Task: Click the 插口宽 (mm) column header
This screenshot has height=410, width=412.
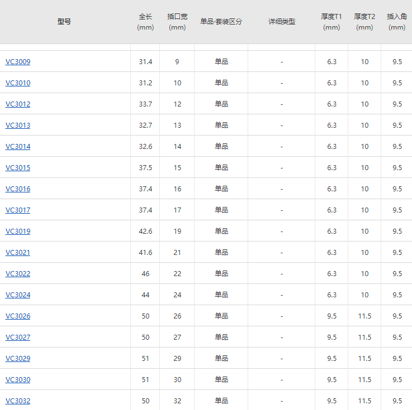Action: (x=177, y=22)
